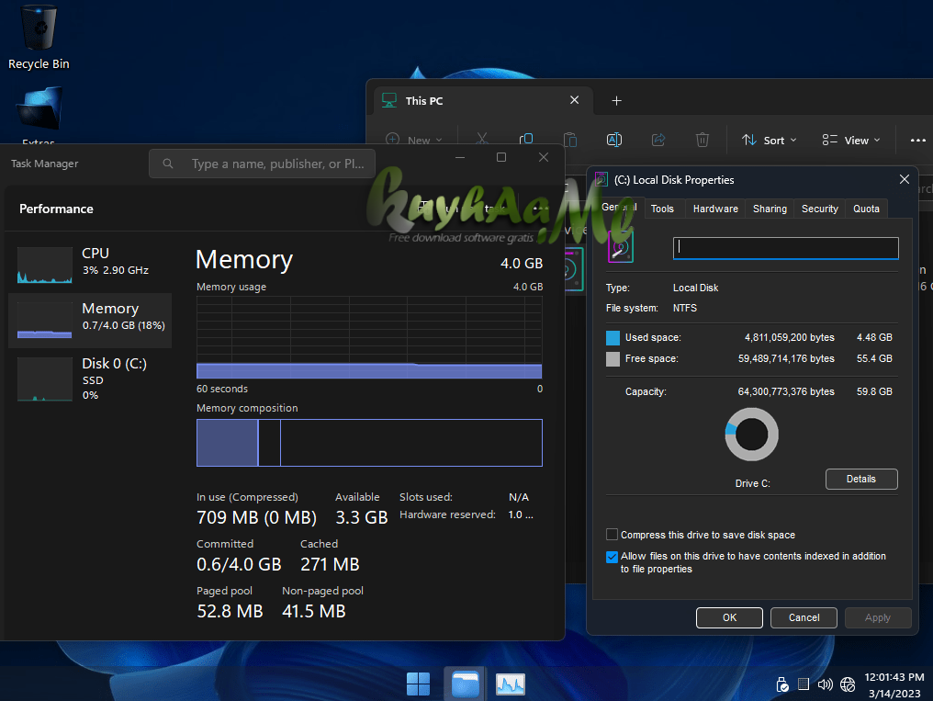The width and height of the screenshot is (933, 701).
Task: Open the Sort dropdown in File Explorer
Action: (769, 141)
